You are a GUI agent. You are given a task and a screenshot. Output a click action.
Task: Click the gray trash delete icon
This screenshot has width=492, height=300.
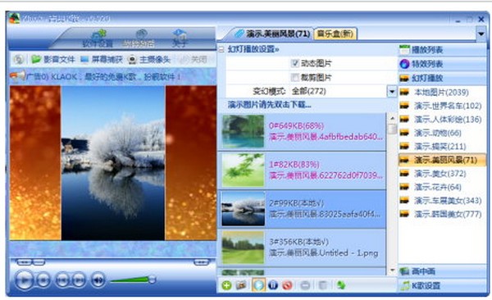point(322,285)
